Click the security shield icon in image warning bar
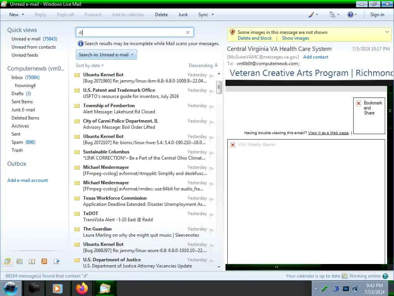This screenshot has height=296, width=394. coord(232,32)
